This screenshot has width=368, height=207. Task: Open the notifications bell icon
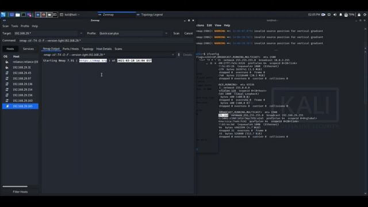(341, 14)
